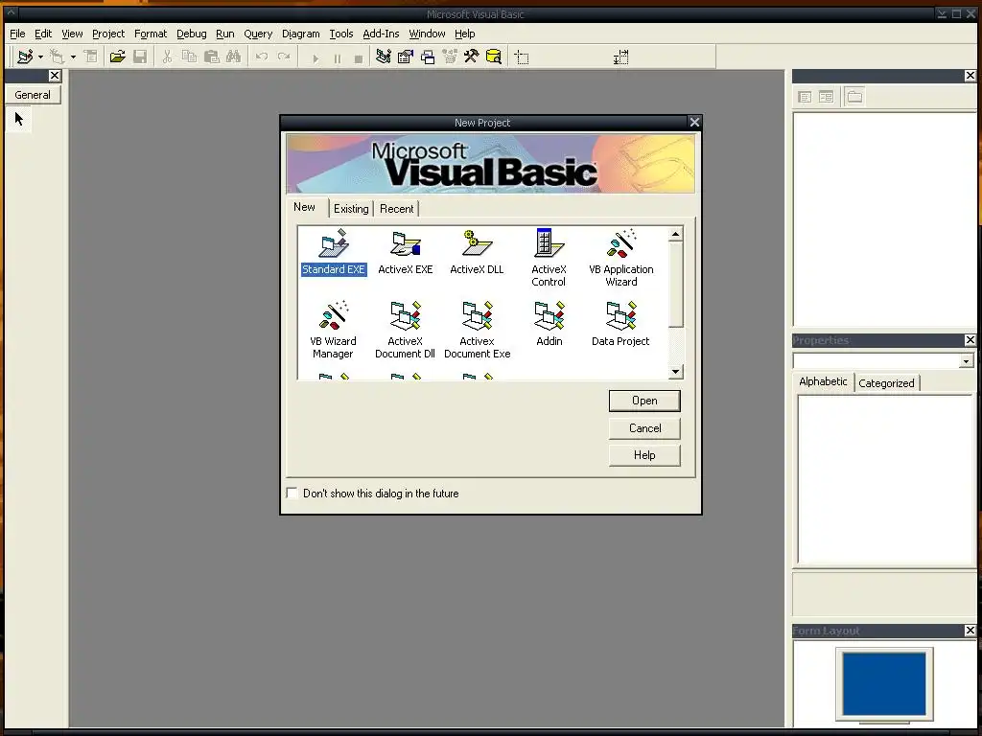Select the Alphabetic properties tab
Viewport: 982px width, 736px height.
823,381
